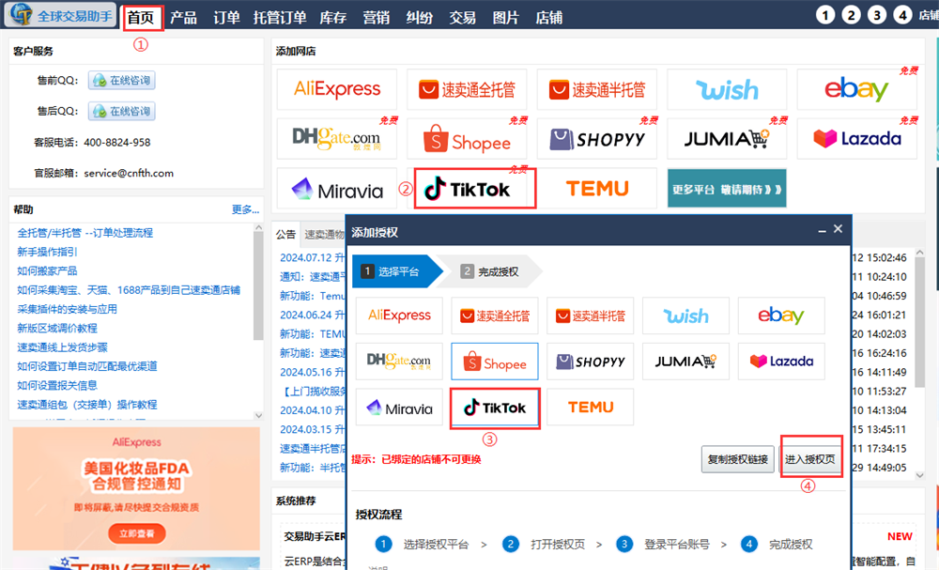
Task: Pick SHOPYY tile in main Add Store panel
Action: (597, 139)
